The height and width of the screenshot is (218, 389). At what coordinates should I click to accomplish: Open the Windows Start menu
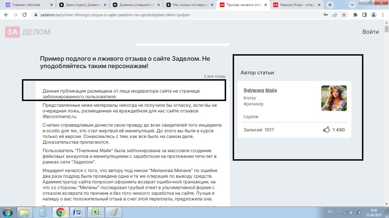(7, 212)
